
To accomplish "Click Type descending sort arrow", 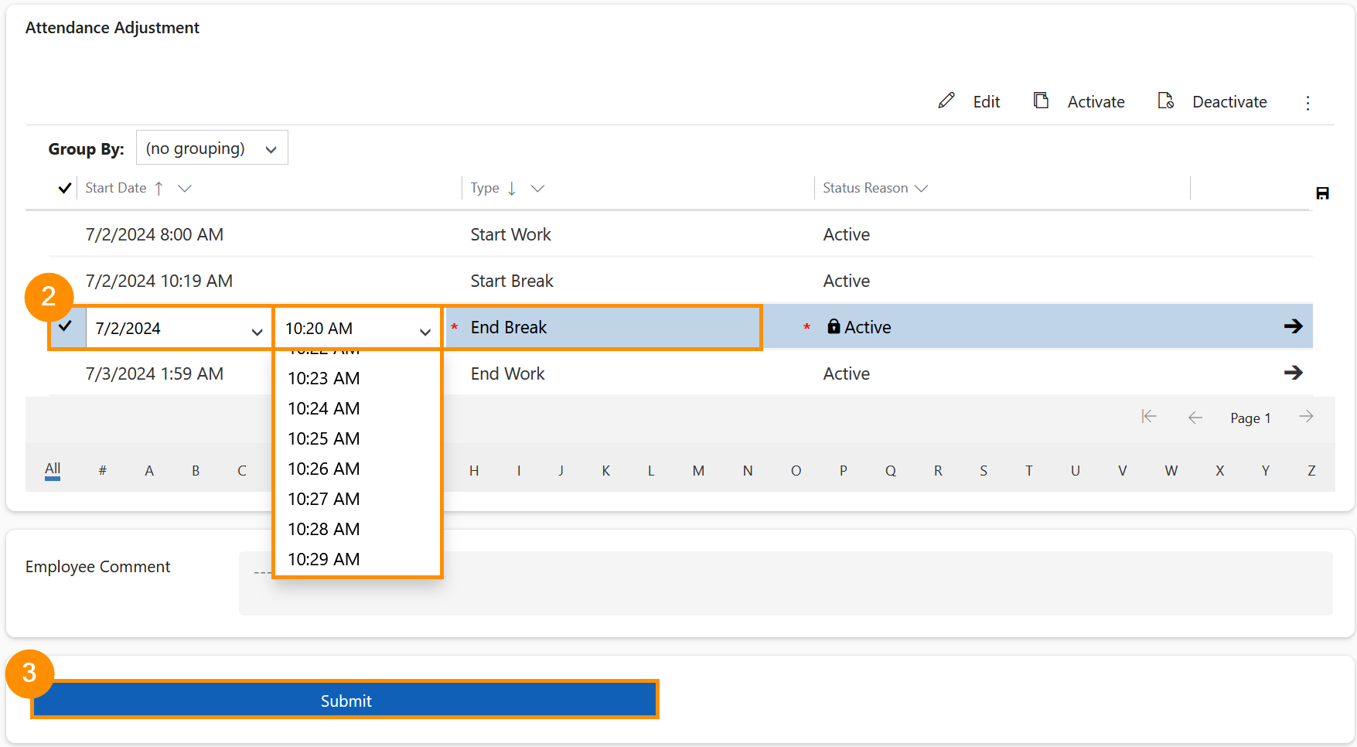I will click(512, 188).
